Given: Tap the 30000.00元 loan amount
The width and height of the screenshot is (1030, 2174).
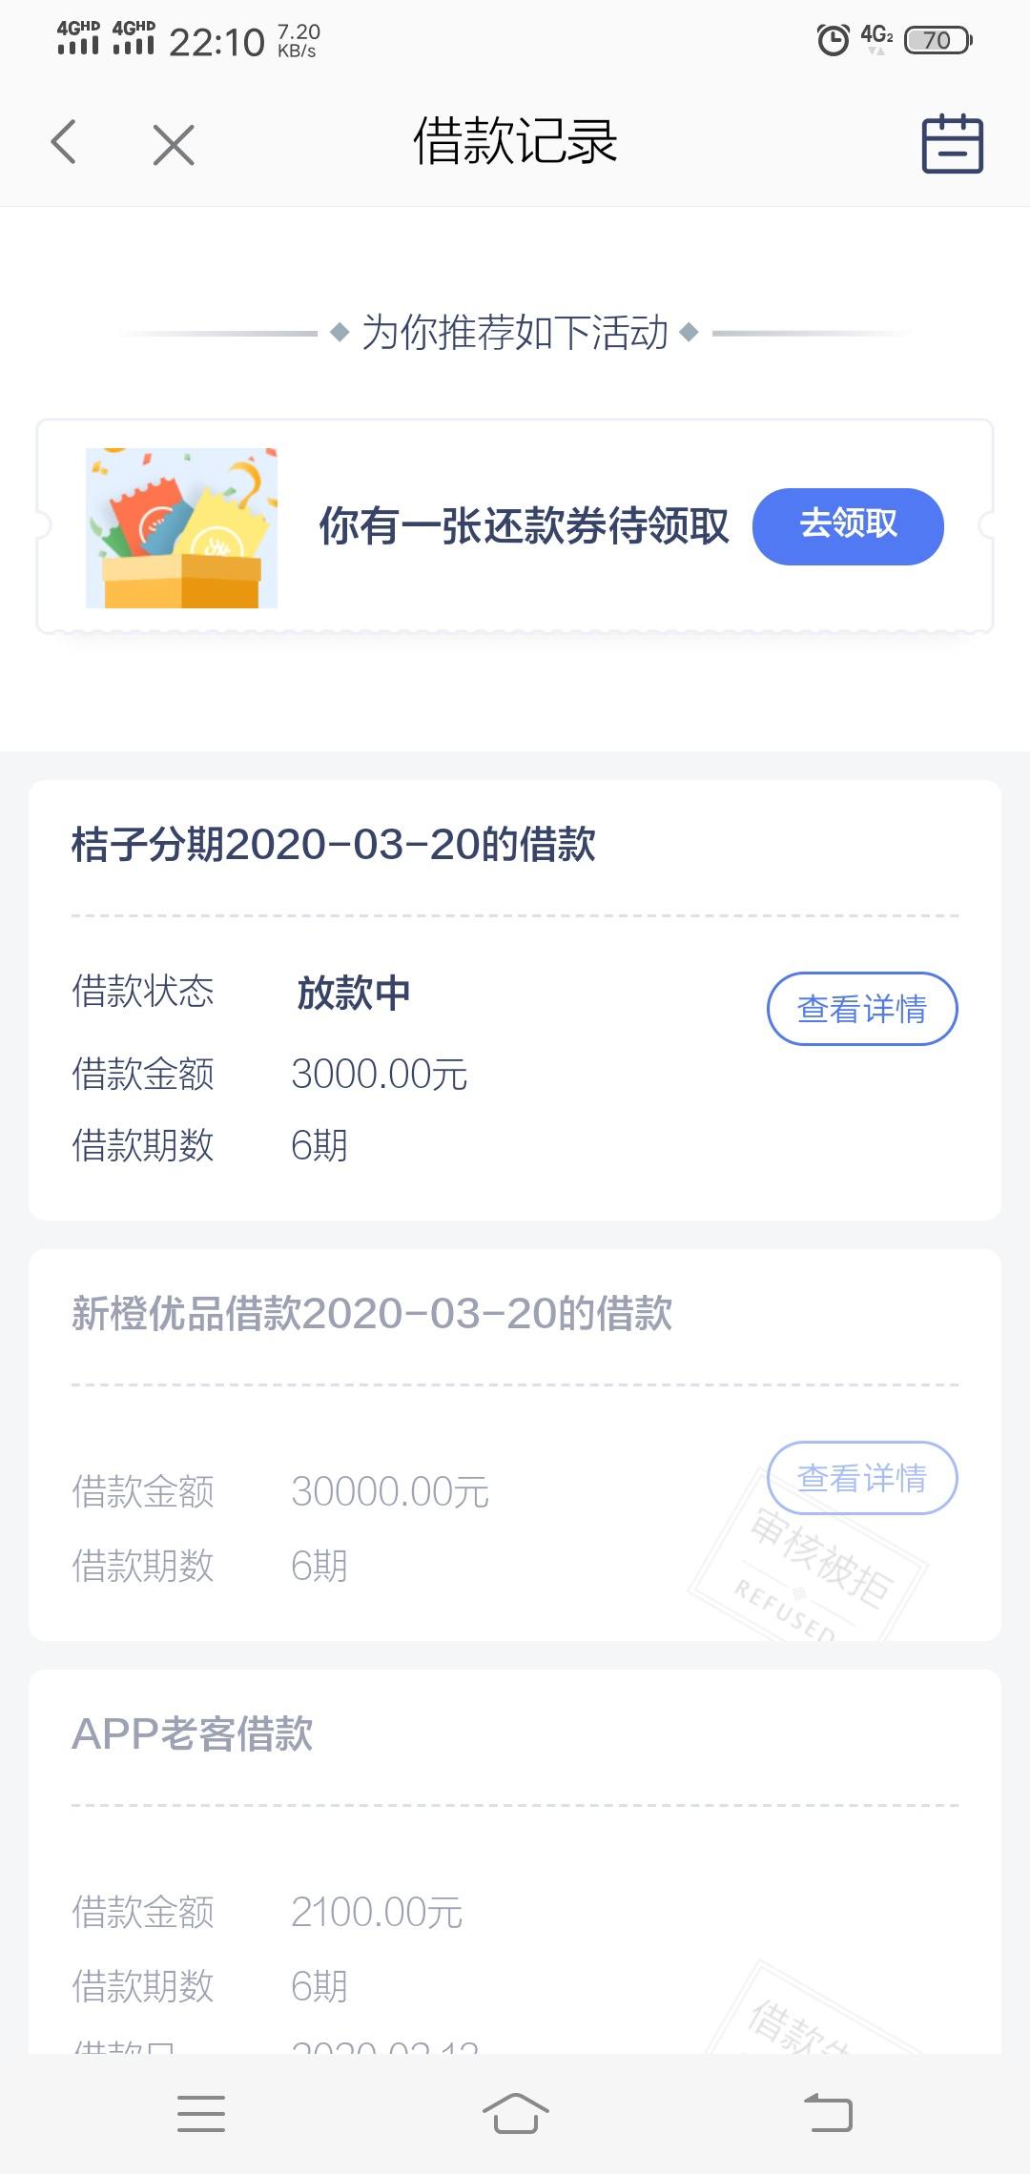Looking at the screenshot, I should pyautogui.click(x=390, y=1491).
